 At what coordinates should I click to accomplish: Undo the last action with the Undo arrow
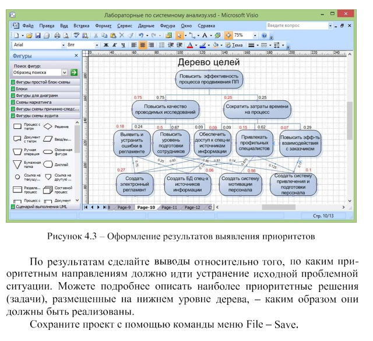pyautogui.click(x=141, y=36)
